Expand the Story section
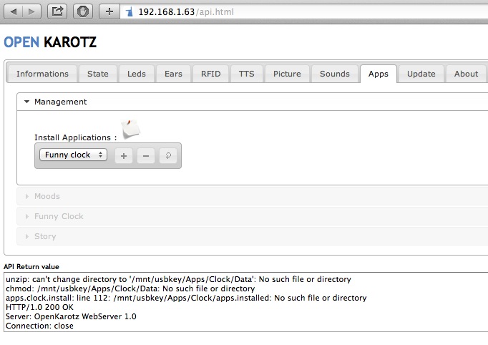The width and height of the screenshot is (488, 345). (252, 236)
